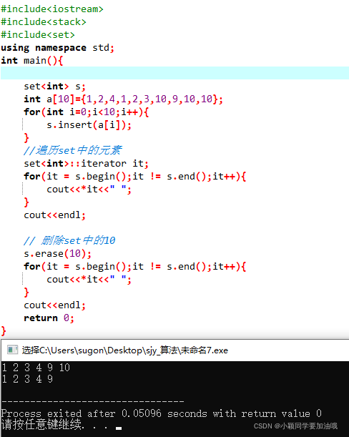Click the highlighted blank current line in the editor

pyautogui.click(x=174, y=73)
